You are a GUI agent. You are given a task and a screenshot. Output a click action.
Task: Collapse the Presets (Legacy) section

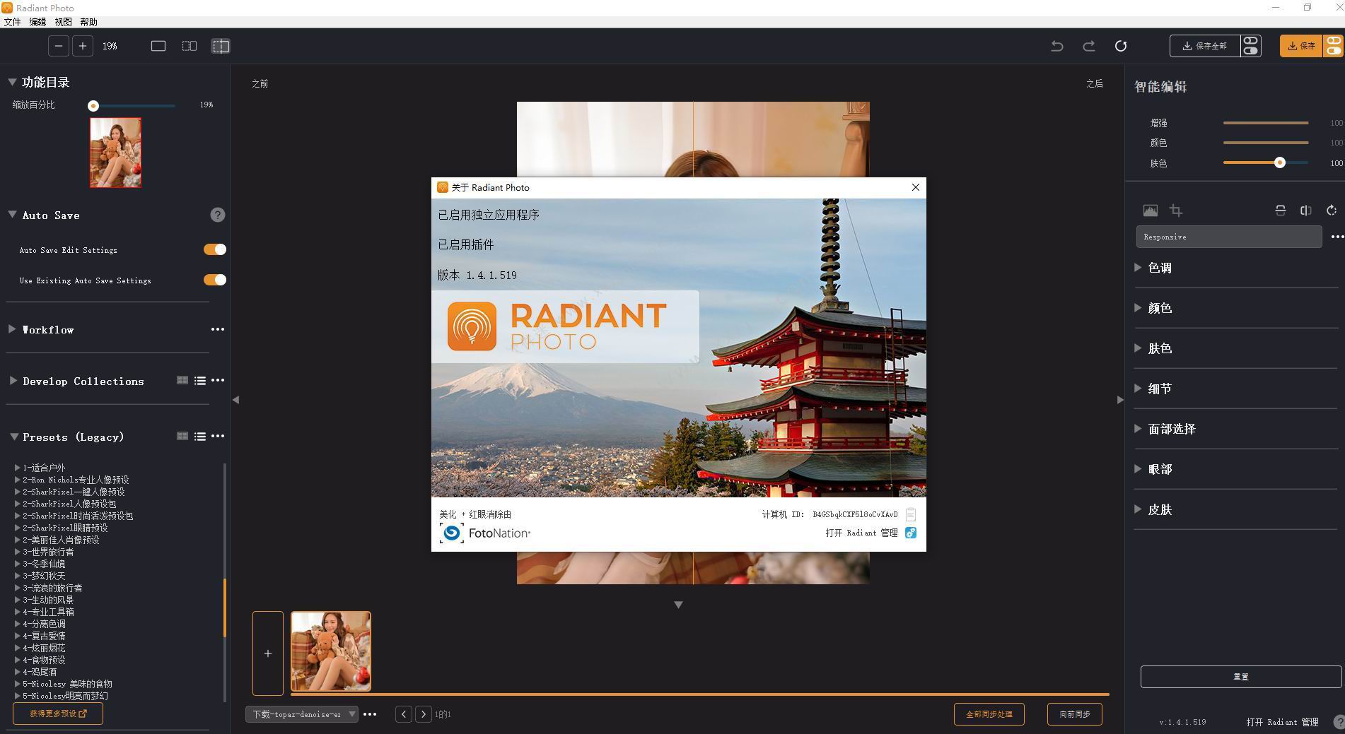pos(13,437)
